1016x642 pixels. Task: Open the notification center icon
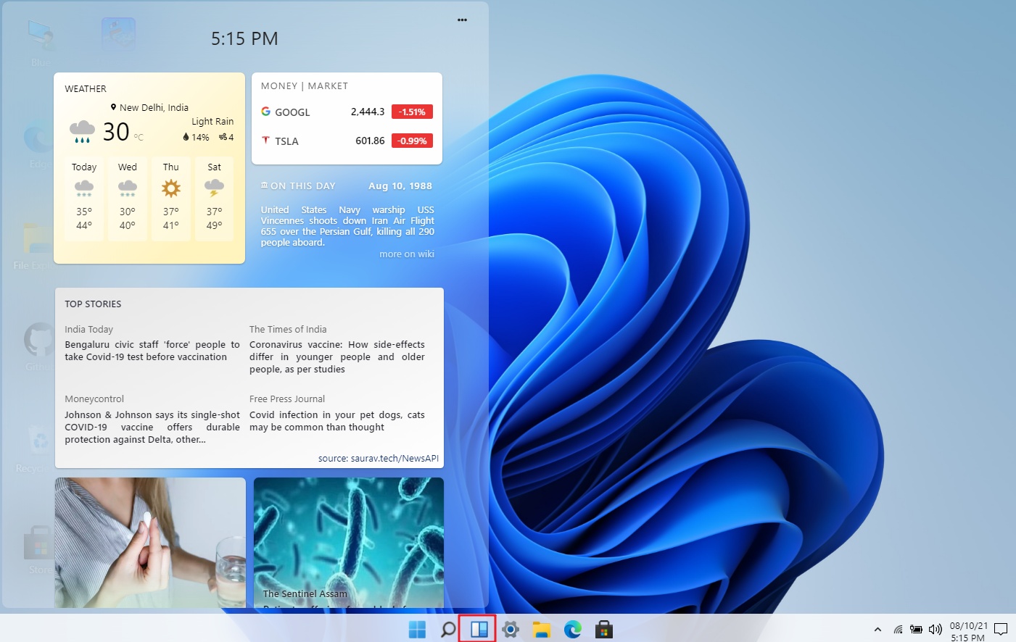tap(1001, 630)
